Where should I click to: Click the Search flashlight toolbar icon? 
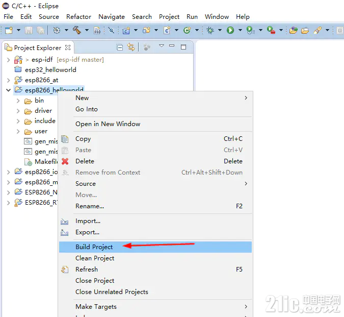(317, 30)
